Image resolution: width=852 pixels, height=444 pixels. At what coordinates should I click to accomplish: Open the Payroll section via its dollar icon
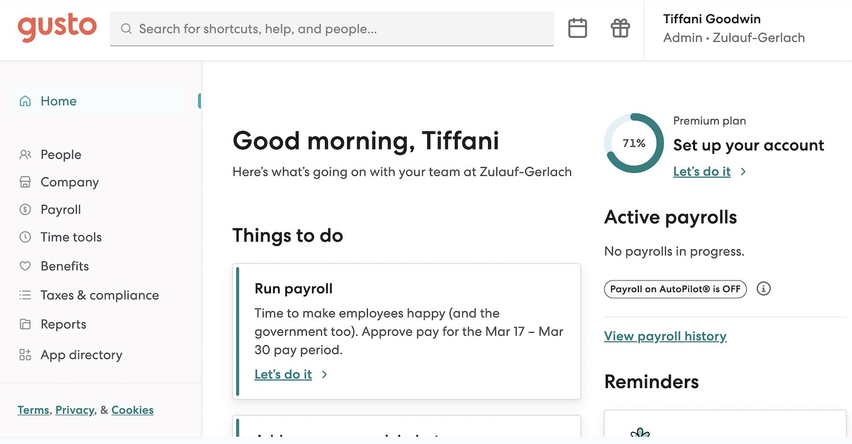(x=24, y=209)
